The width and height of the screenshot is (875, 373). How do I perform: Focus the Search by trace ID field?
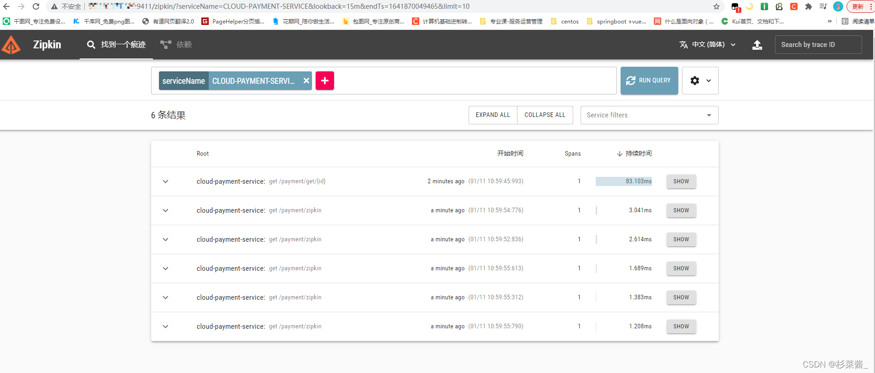(818, 45)
